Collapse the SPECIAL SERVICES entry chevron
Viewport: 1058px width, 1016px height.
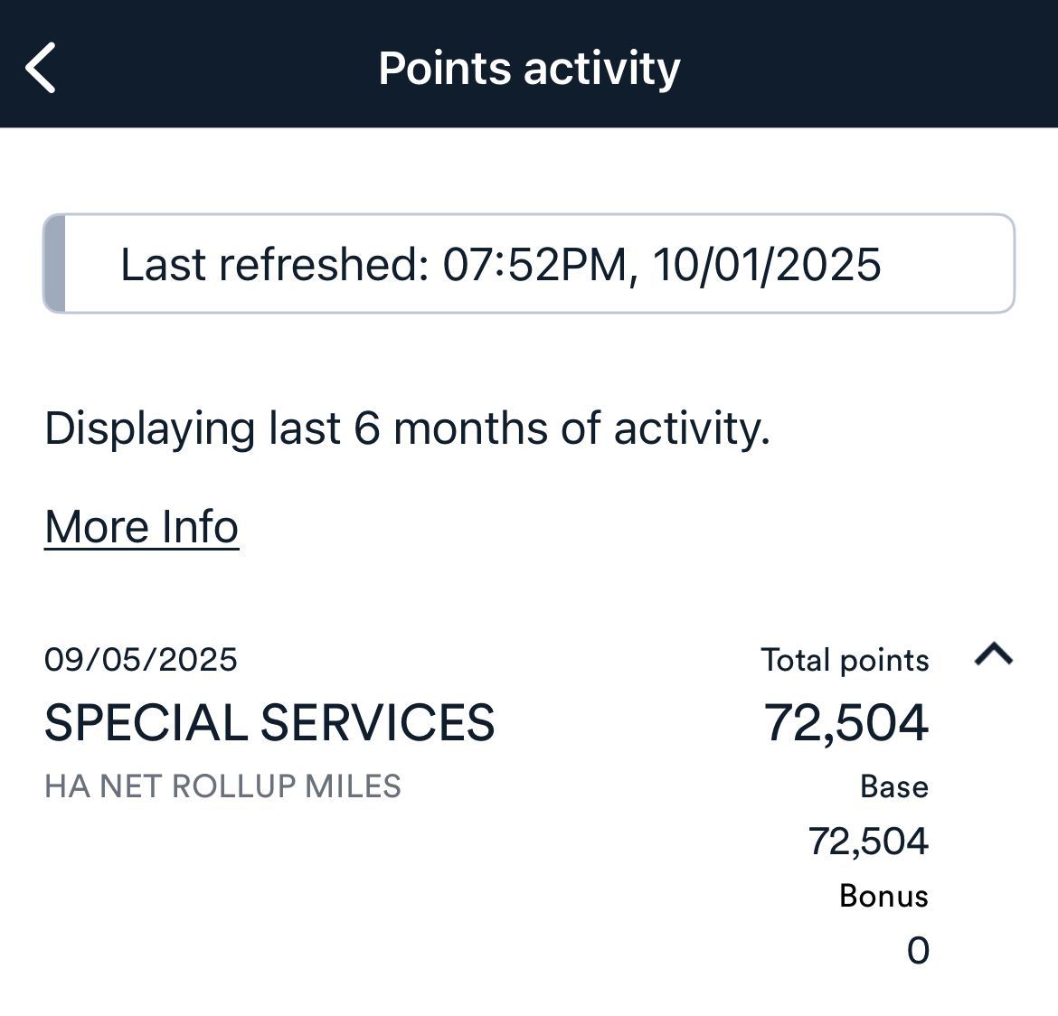[x=993, y=654]
